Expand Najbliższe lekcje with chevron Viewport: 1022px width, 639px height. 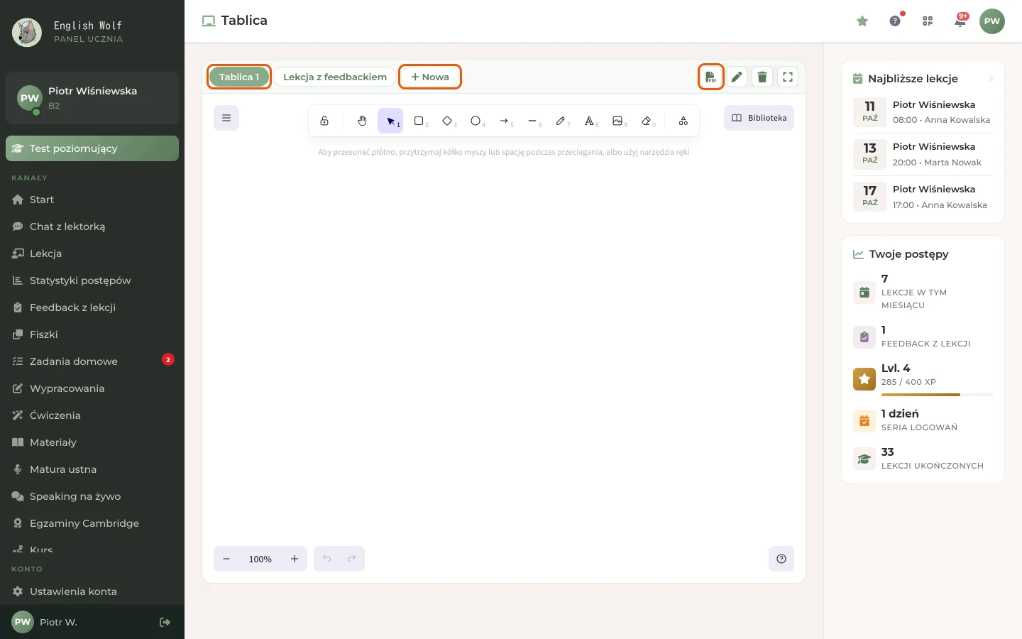pos(991,79)
